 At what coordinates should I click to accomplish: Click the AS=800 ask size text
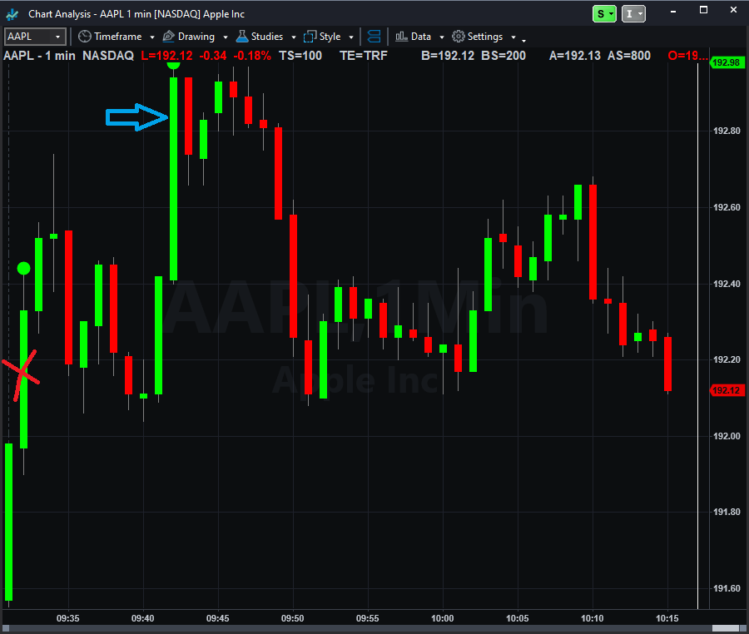[x=629, y=56]
